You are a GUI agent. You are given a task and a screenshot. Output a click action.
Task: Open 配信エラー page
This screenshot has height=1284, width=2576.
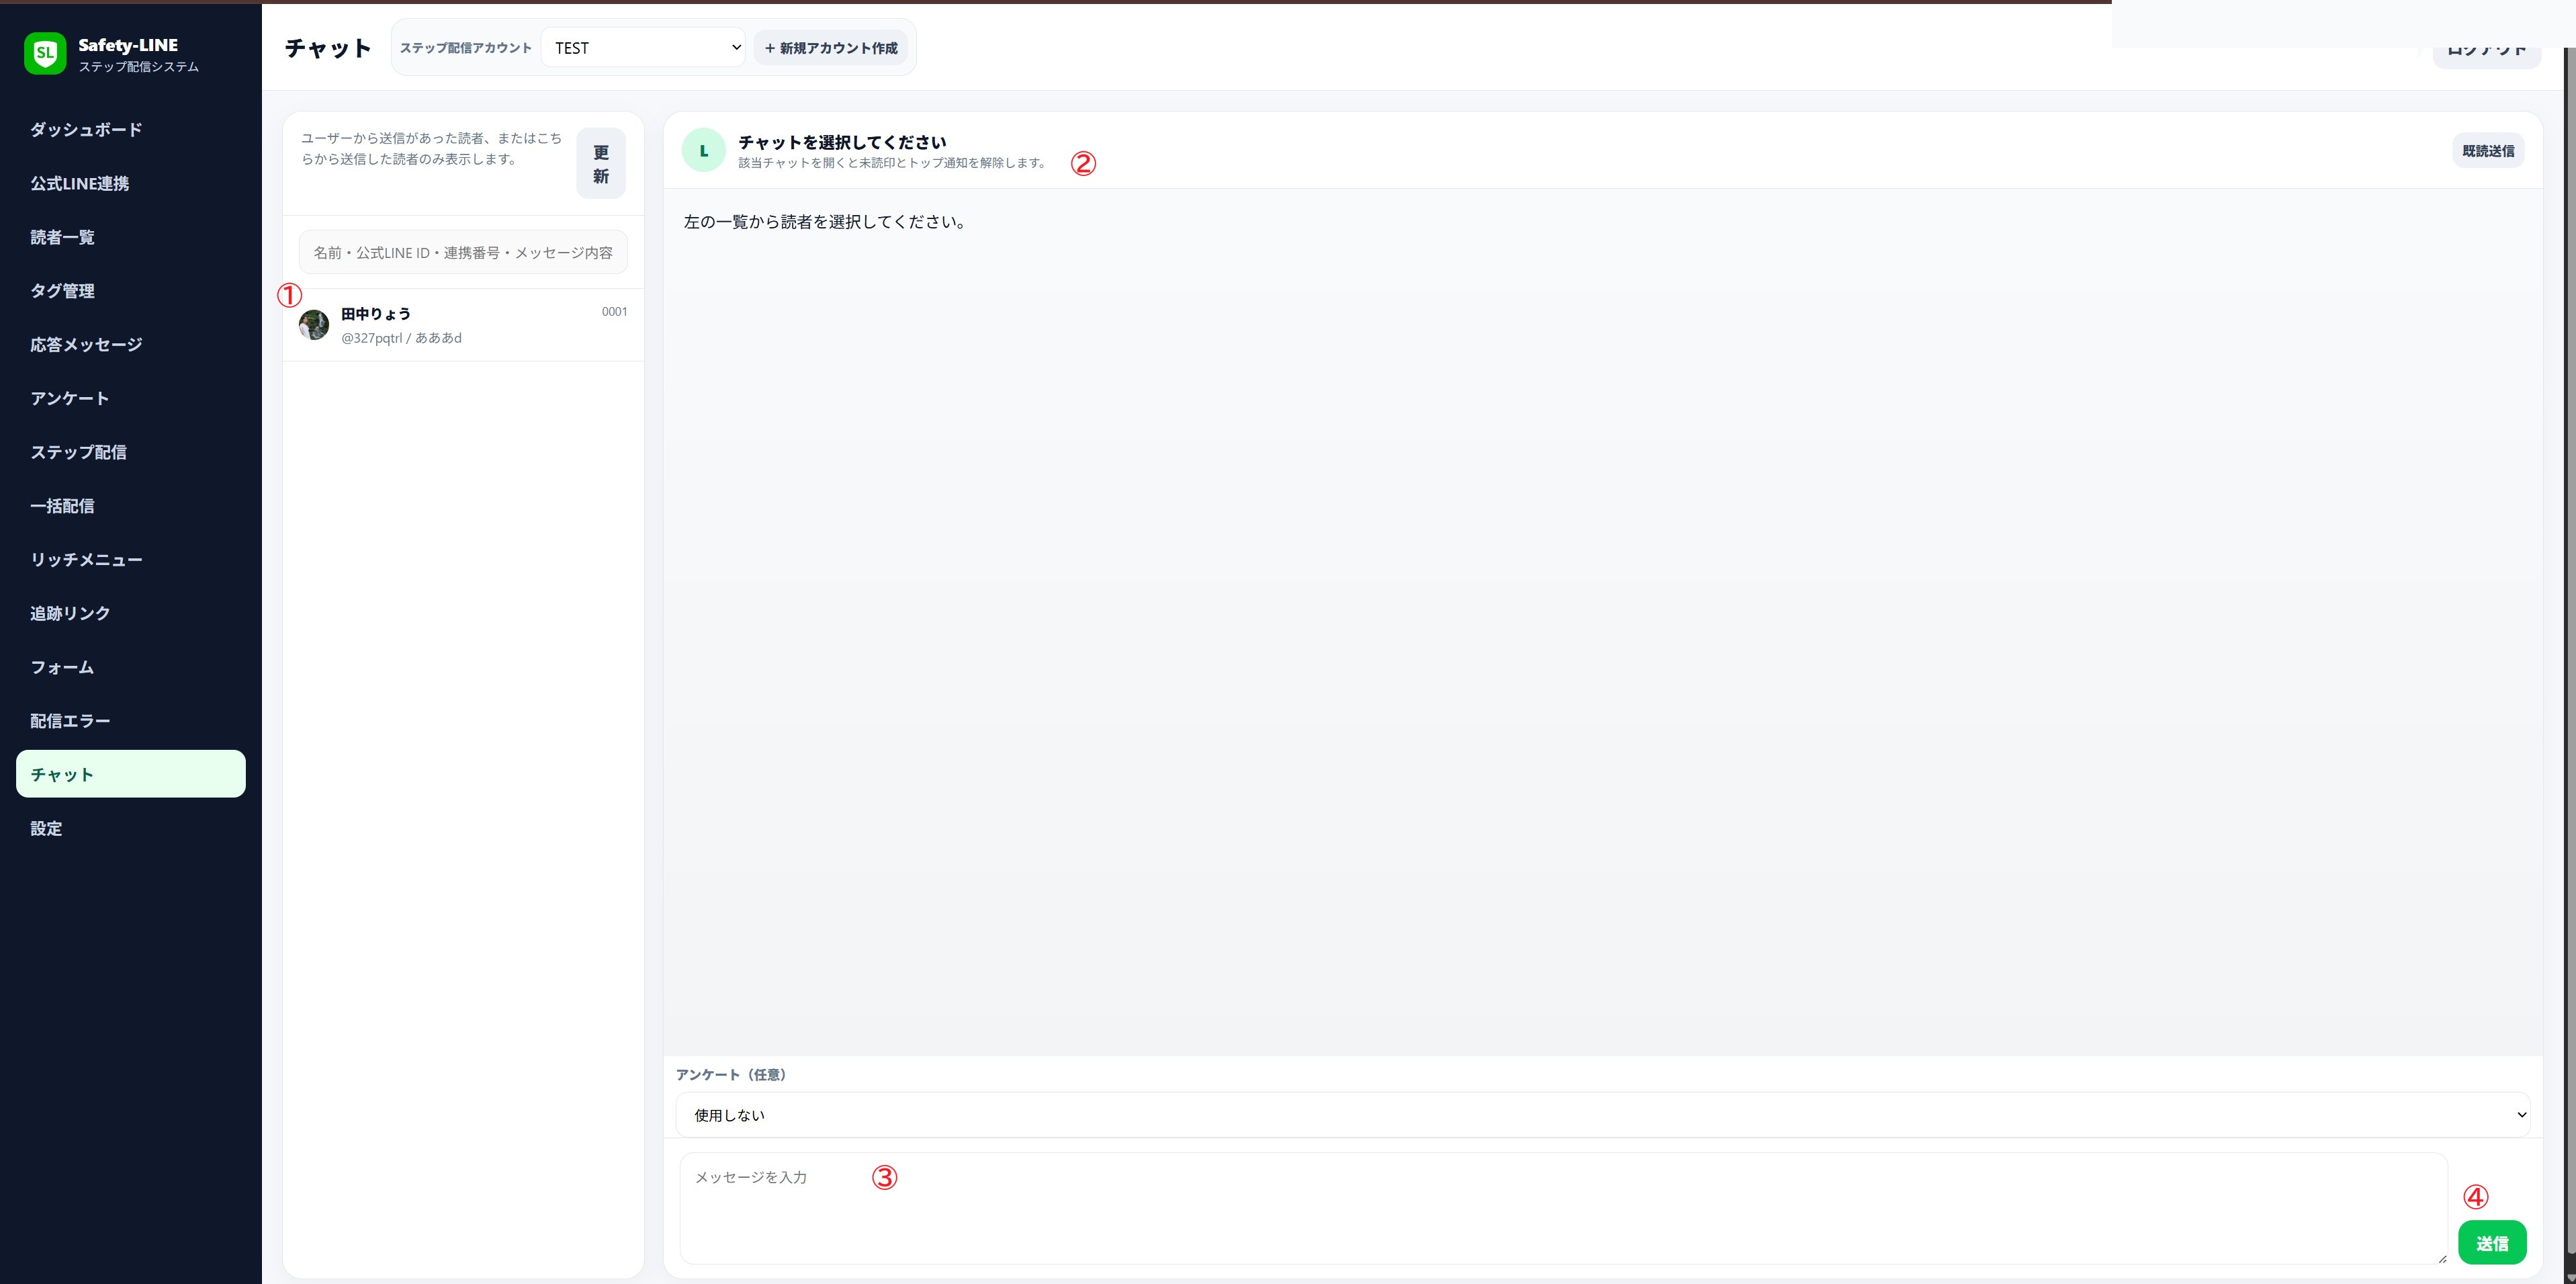tap(130, 721)
